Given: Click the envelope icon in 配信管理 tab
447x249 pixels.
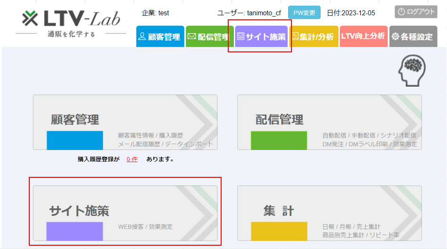Looking at the screenshot, I should [x=191, y=36].
